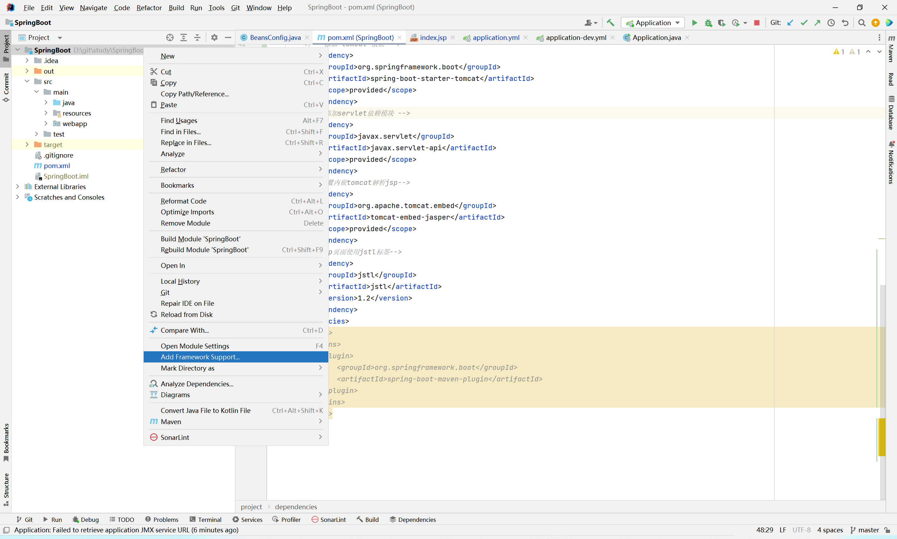897x539 pixels.
Task: Click the green Run Application button
Action: (x=694, y=23)
